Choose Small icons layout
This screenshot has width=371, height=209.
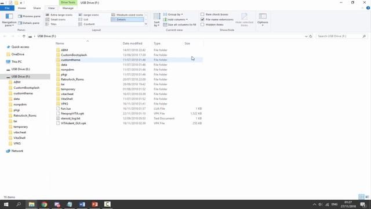click(56, 19)
